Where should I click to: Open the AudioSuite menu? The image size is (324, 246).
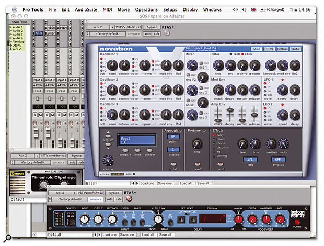tap(86, 9)
